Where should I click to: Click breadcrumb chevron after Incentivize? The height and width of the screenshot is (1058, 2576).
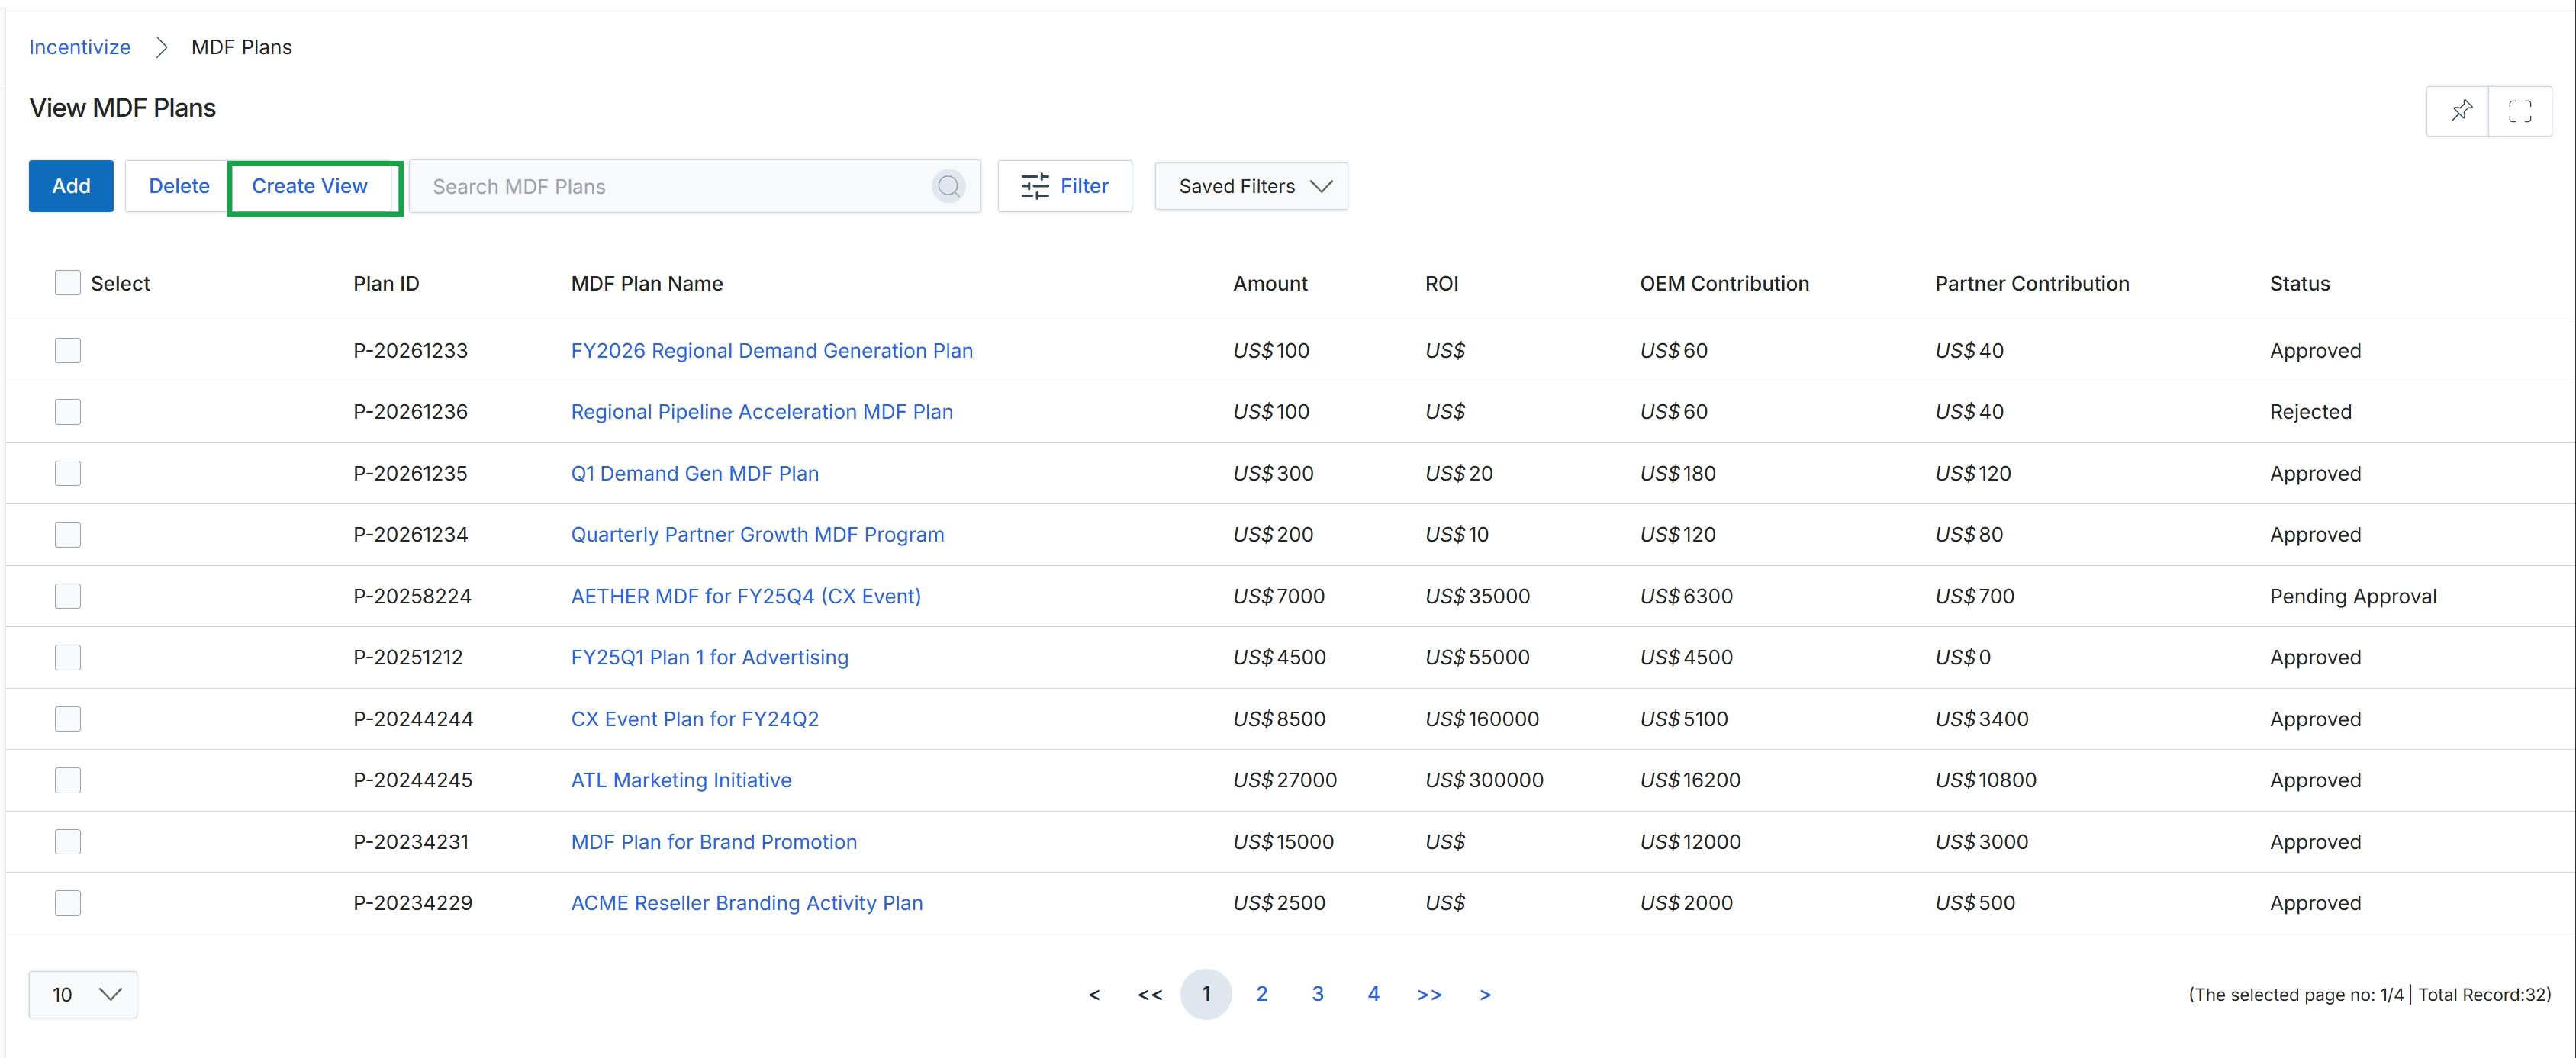161,47
